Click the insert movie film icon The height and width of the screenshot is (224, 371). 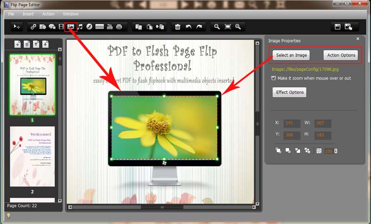pyautogui.click(x=61, y=27)
